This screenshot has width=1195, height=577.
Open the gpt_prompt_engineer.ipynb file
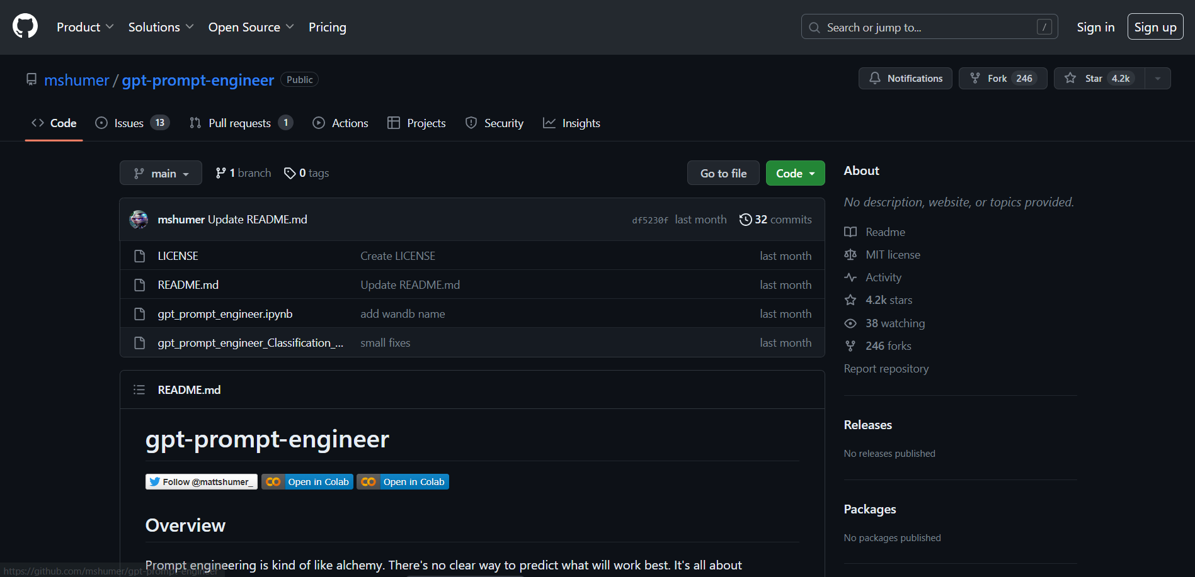(225, 314)
